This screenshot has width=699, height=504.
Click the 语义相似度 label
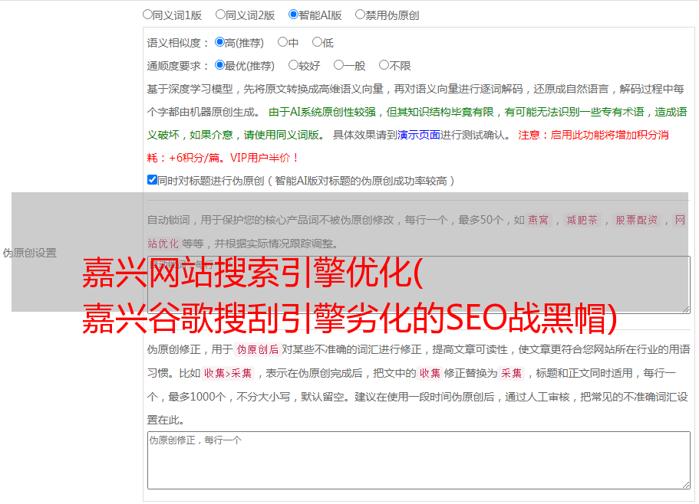pos(178,43)
